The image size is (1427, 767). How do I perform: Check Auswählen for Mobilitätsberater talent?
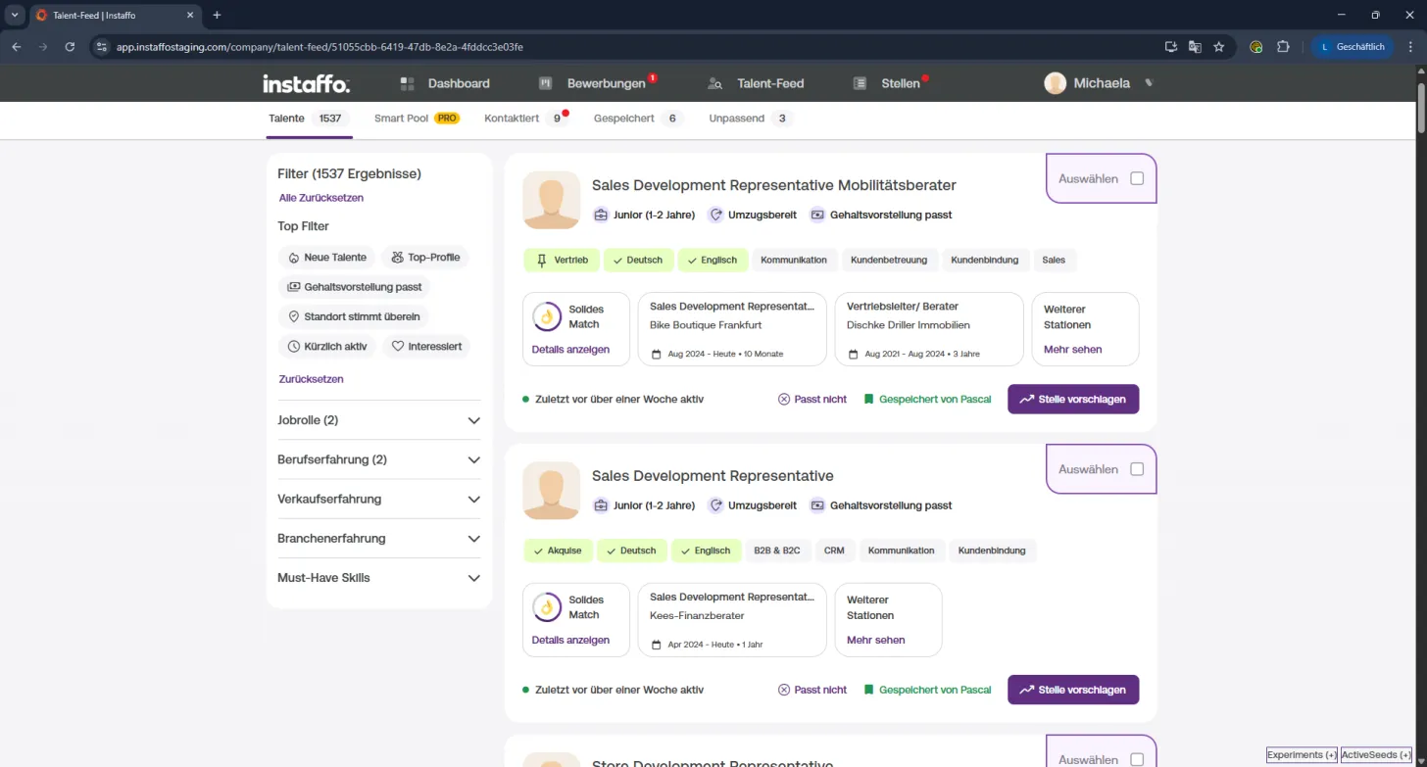coord(1137,178)
